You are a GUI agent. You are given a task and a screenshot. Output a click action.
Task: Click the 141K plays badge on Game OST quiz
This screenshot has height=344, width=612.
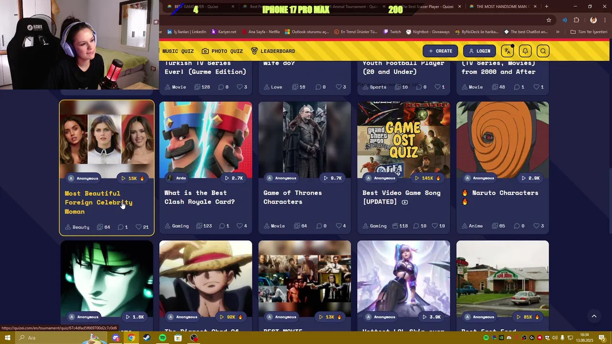tap(427, 178)
